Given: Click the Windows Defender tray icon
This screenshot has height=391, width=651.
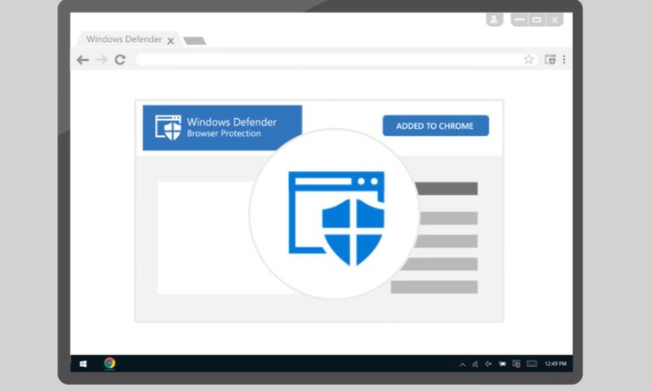Looking at the screenshot, I should coord(516,363).
